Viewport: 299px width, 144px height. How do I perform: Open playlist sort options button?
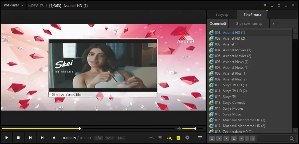point(253,138)
